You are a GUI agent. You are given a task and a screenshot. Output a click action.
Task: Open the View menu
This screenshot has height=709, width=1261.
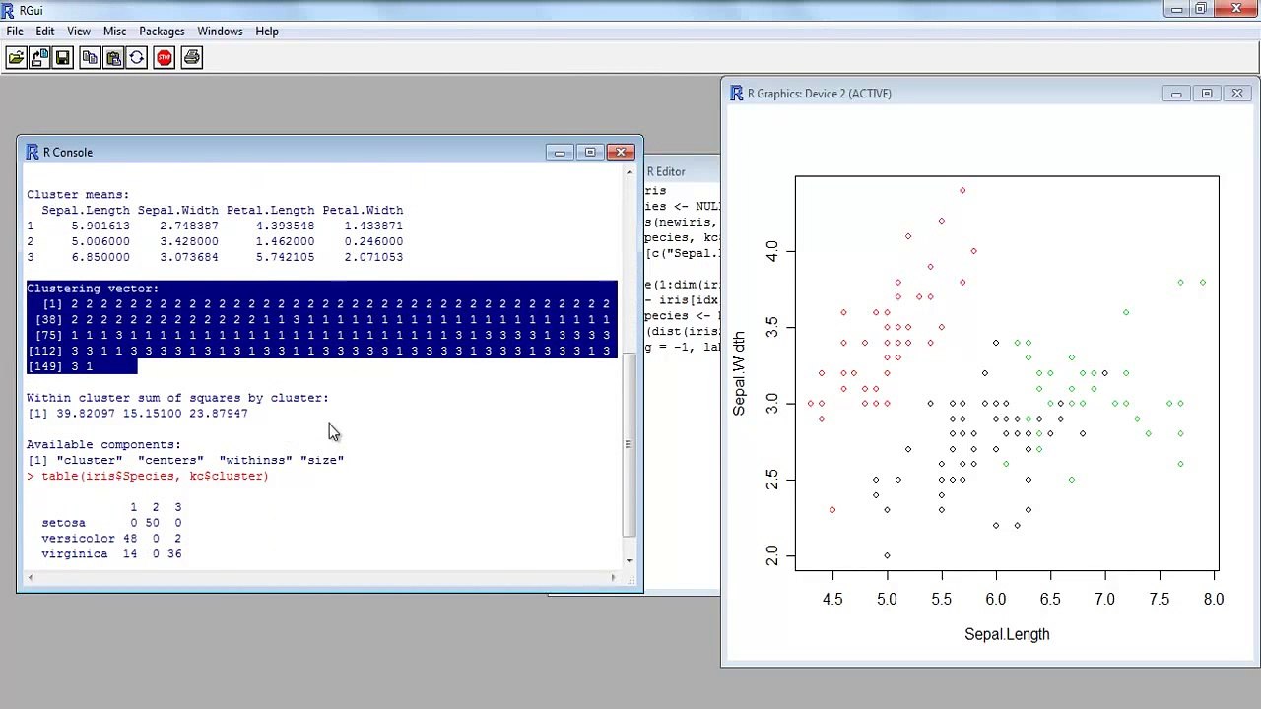(79, 32)
